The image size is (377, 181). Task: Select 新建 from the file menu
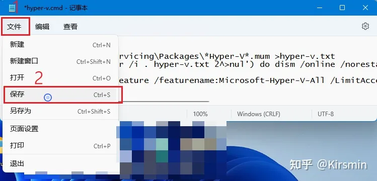(60, 45)
